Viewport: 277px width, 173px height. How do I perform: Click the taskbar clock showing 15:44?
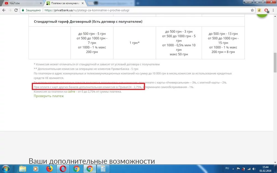pyautogui.click(x=265, y=169)
